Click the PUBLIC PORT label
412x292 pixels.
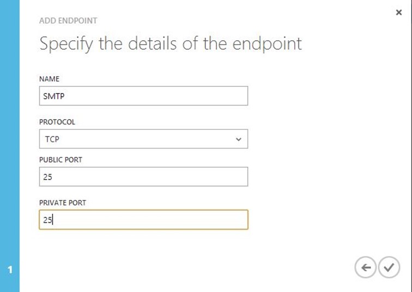(61, 159)
